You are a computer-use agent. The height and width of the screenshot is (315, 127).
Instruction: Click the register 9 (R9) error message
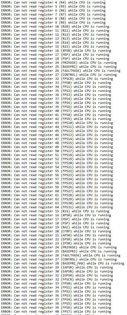point(54,22)
